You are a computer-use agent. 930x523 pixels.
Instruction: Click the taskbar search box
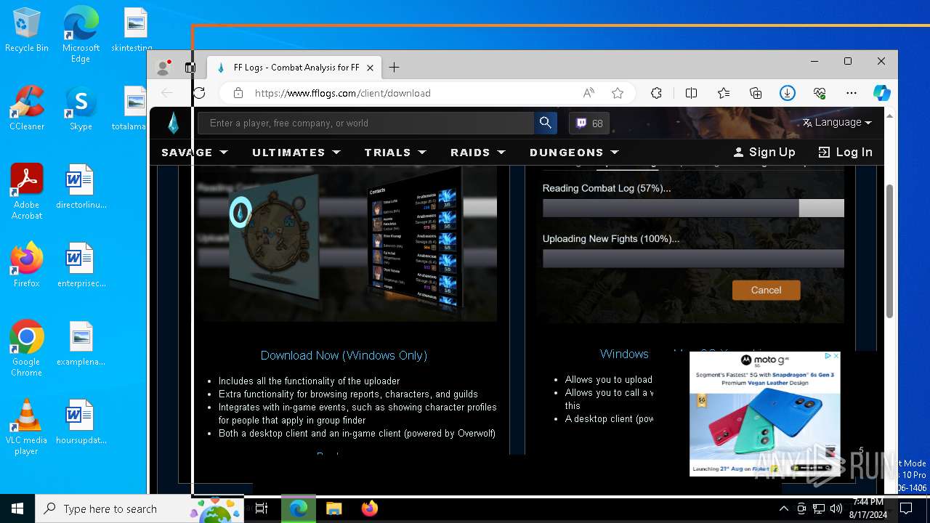[x=139, y=508]
